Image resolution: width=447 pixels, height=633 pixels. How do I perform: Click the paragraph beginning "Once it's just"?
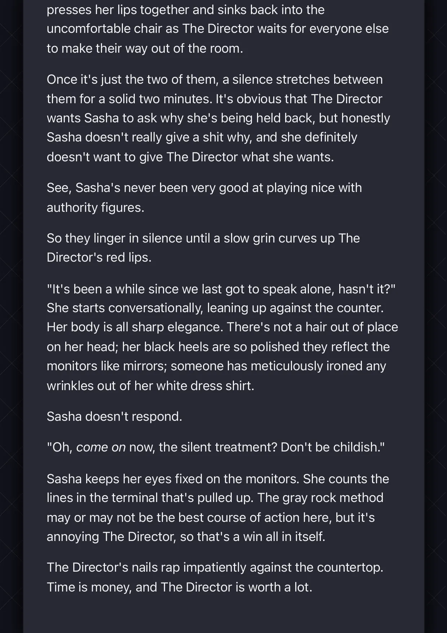tap(218, 118)
